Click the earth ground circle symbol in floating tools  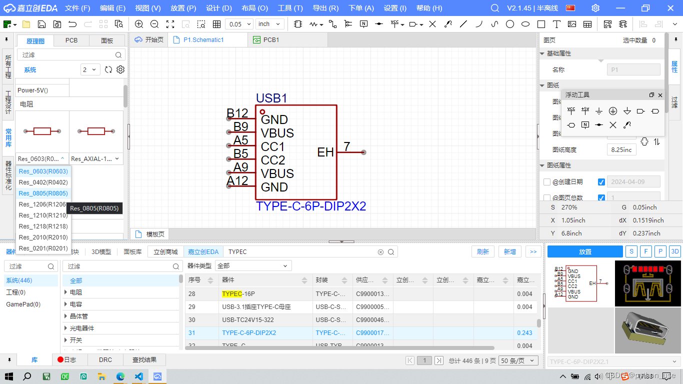click(613, 111)
